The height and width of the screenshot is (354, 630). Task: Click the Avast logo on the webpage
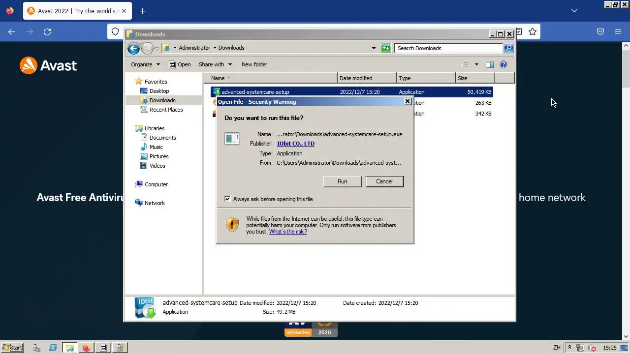tap(48, 65)
